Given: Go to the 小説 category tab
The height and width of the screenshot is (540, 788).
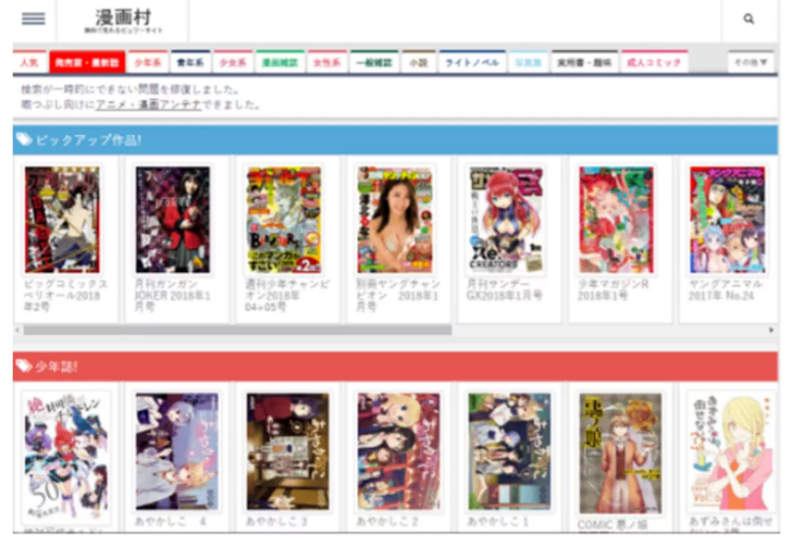Looking at the screenshot, I should pos(418,63).
